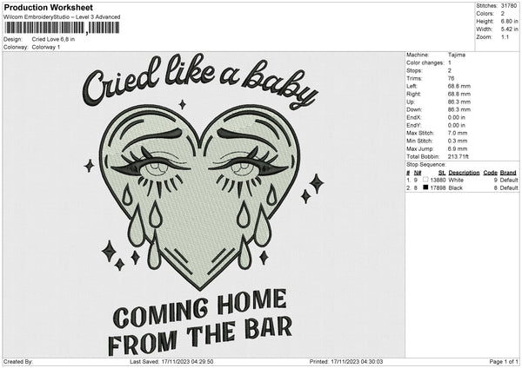Image resolution: width=522 pixels, height=368 pixels.
Task: Click the total bobbin value 213.71ft
Action: pyautogui.click(x=458, y=156)
